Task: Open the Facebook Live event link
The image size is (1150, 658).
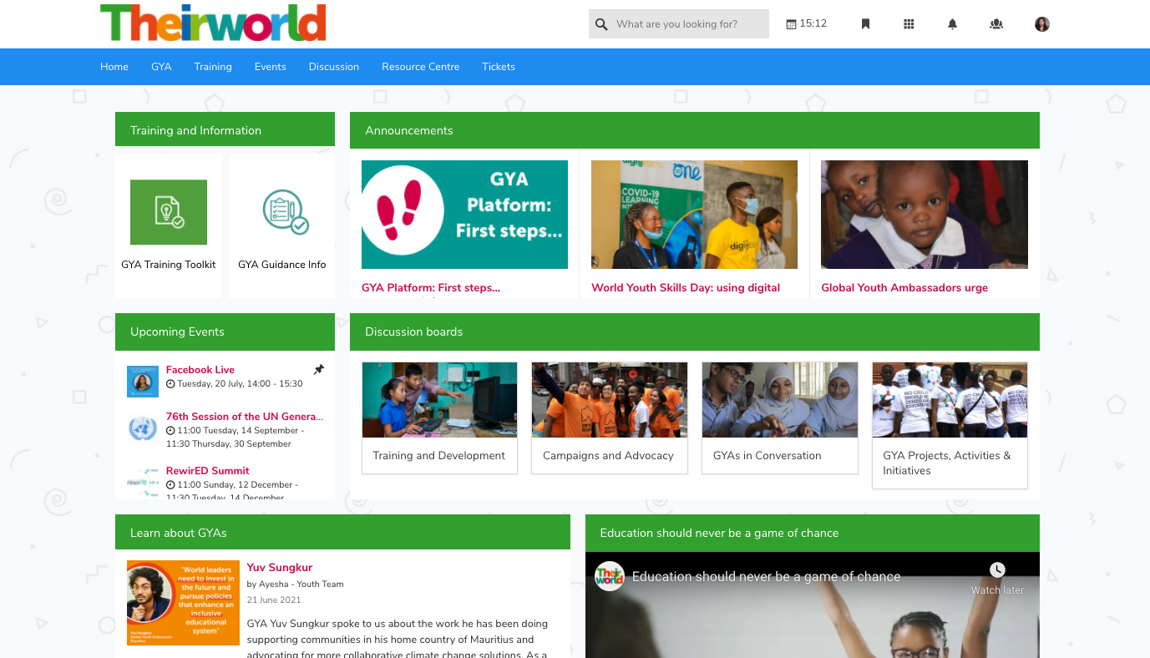Action: [200, 370]
